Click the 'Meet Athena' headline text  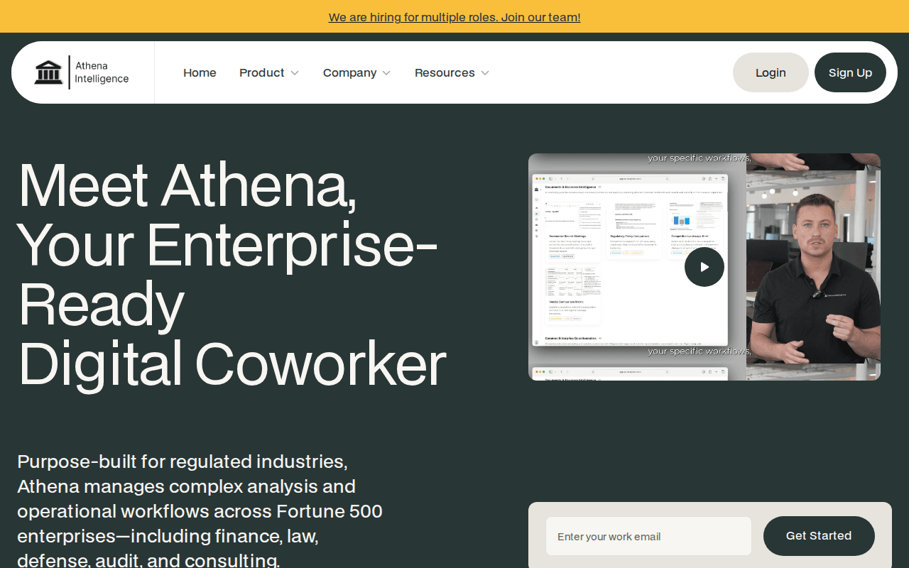[x=187, y=185]
